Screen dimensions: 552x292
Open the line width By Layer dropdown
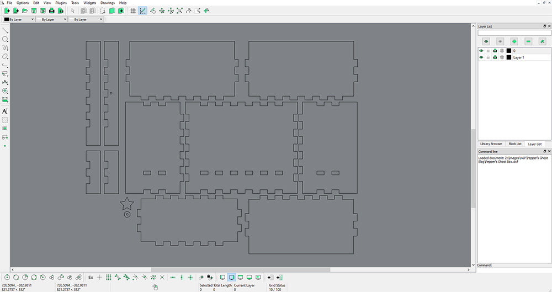52,19
